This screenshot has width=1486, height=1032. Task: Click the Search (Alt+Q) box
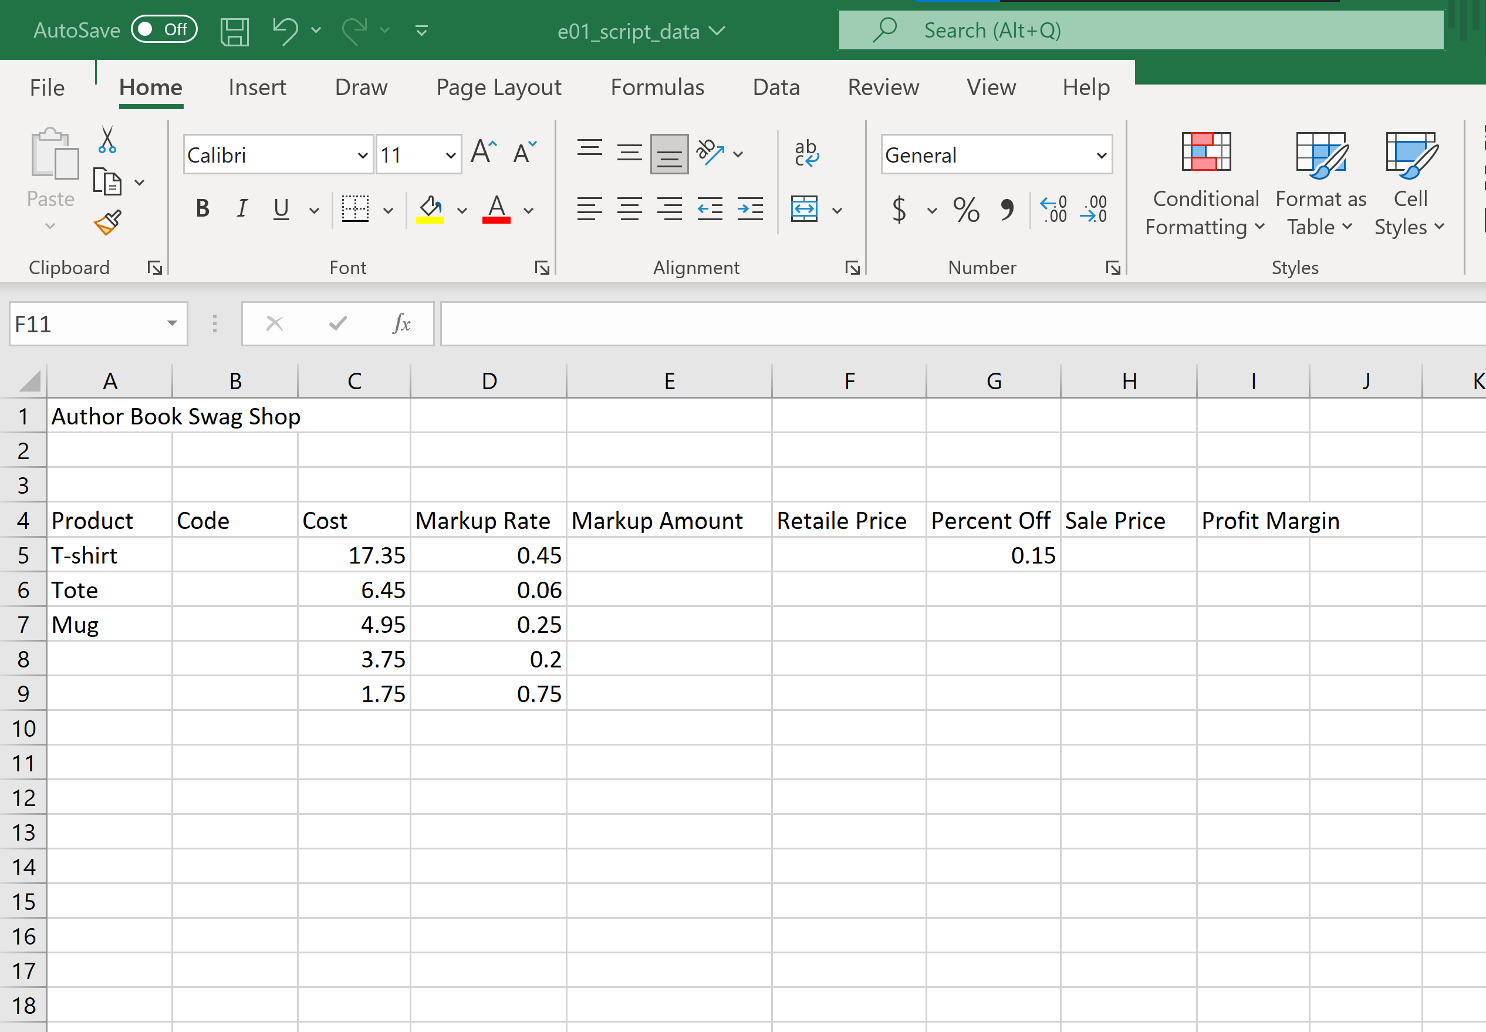point(1141,30)
